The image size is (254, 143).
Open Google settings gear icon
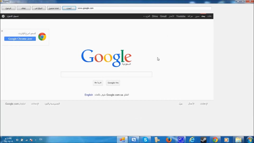click(3, 16)
